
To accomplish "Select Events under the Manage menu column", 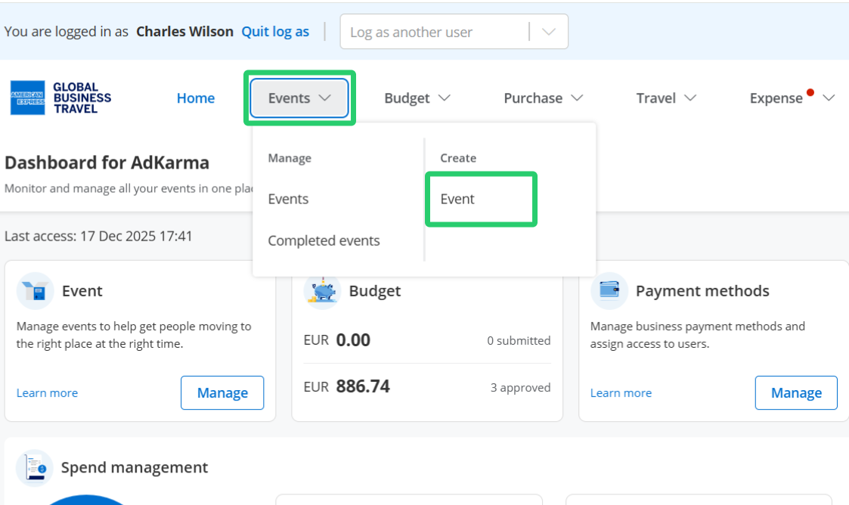I will pyautogui.click(x=288, y=199).
